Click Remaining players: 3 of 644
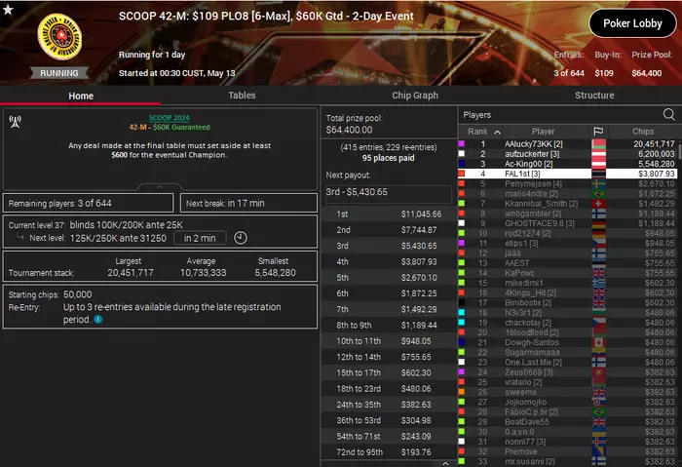682x467 pixels. coord(89,203)
